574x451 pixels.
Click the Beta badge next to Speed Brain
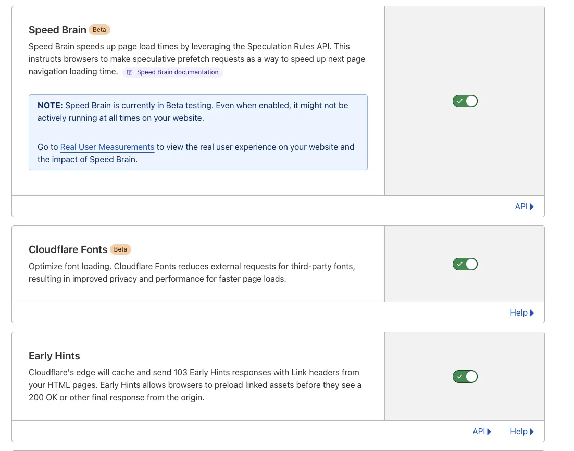click(x=99, y=30)
